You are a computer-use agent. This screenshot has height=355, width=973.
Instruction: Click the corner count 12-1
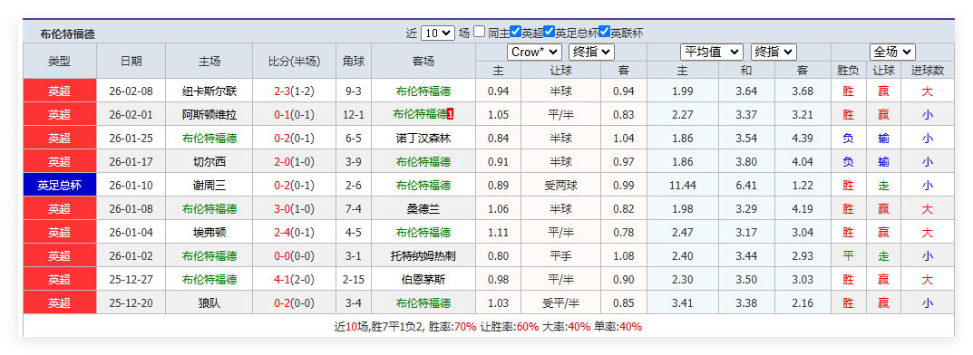354,115
